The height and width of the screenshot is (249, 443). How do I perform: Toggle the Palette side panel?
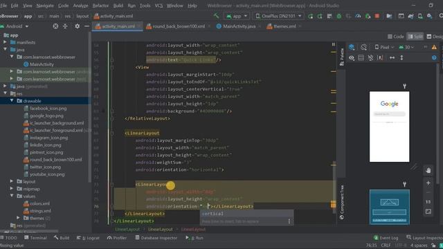[x=341, y=57]
